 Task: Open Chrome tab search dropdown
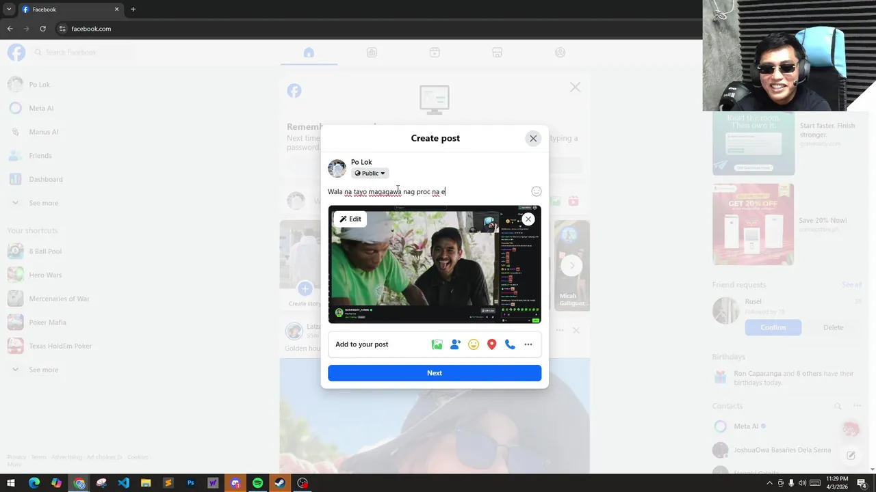coord(8,10)
